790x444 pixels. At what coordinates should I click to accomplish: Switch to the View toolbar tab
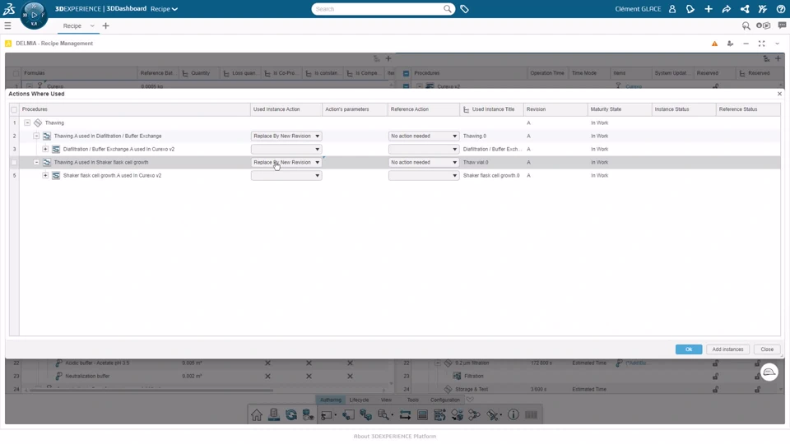coord(387,400)
